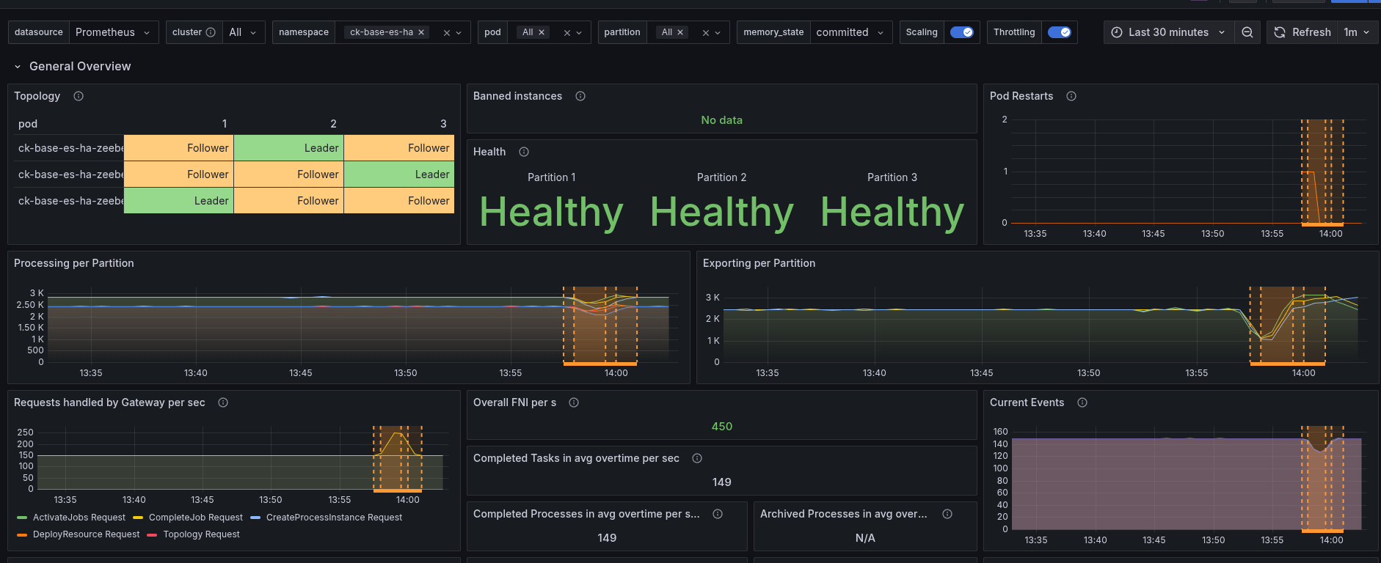Click the Completed Tasks info icon
The image size is (1381, 563).
click(697, 458)
